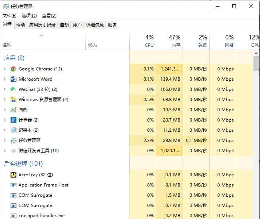Sort by the CPU column header
This screenshot has width=260, height=219.
coord(143,42)
